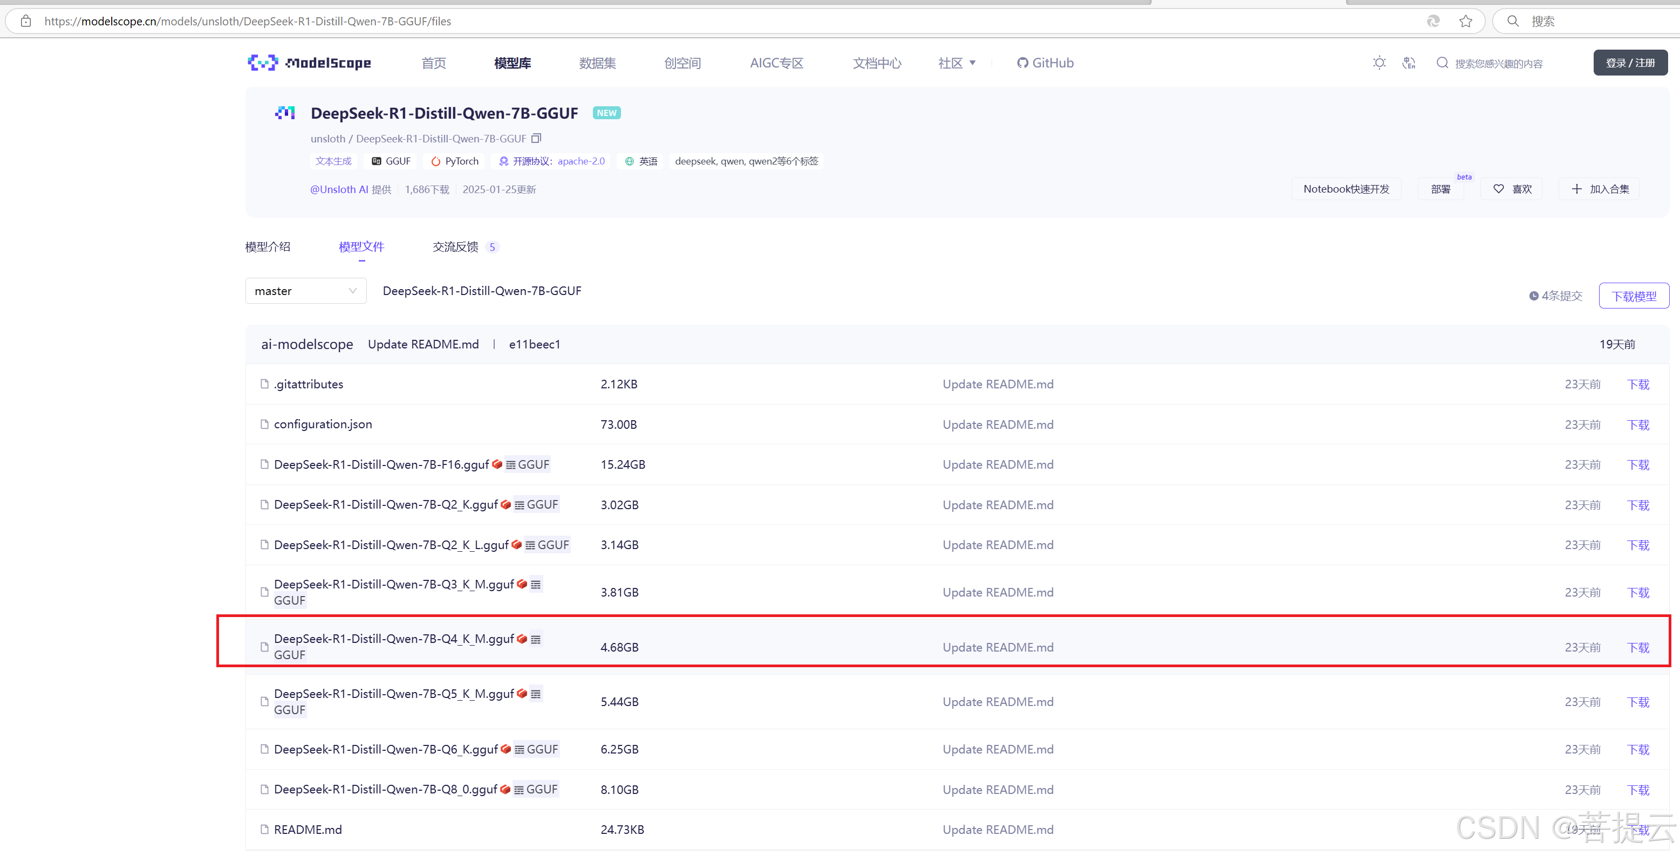1680x856 pixels.
Task: Click the browser bookmark star icon
Action: [x=1465, y=22]
